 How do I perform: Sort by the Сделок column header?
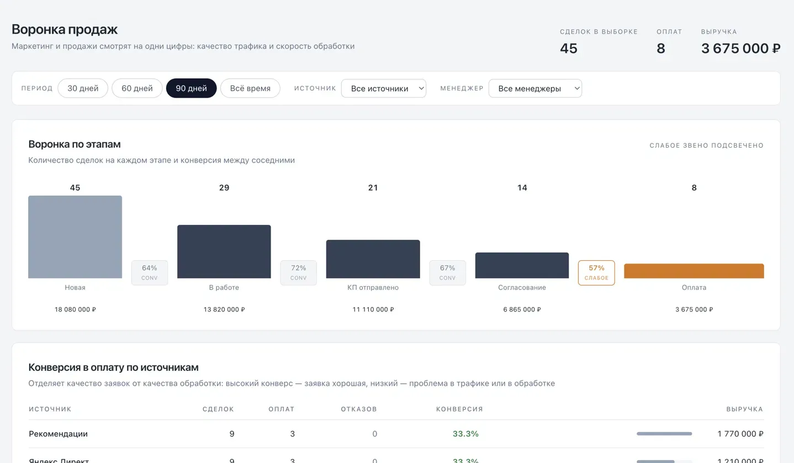click(x=218, y=410)
